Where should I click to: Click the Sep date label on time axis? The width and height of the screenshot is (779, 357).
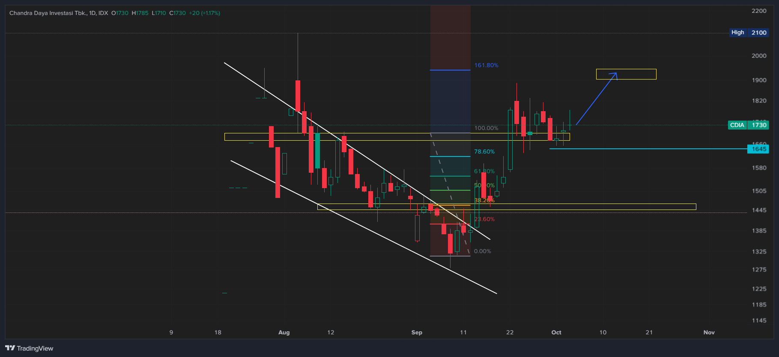(x=417, y=332)
